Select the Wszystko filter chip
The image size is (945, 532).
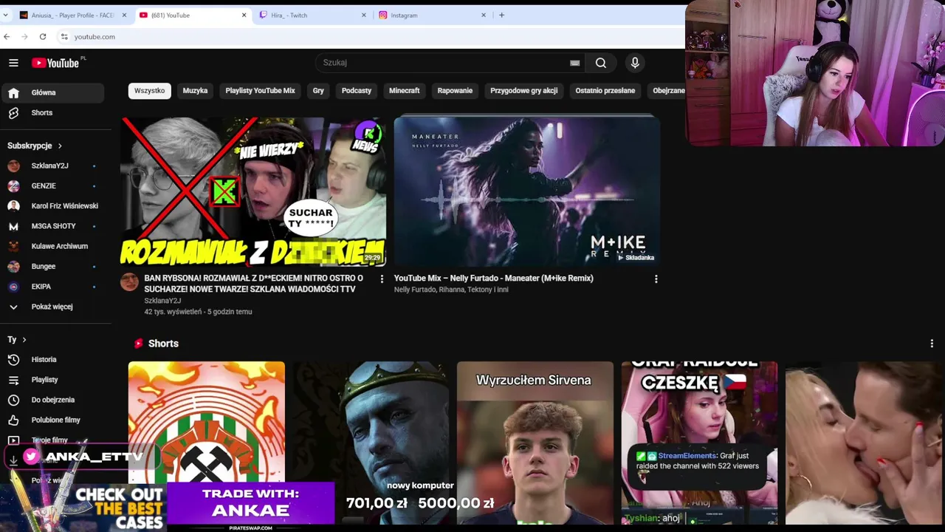(x=149, y=90)
